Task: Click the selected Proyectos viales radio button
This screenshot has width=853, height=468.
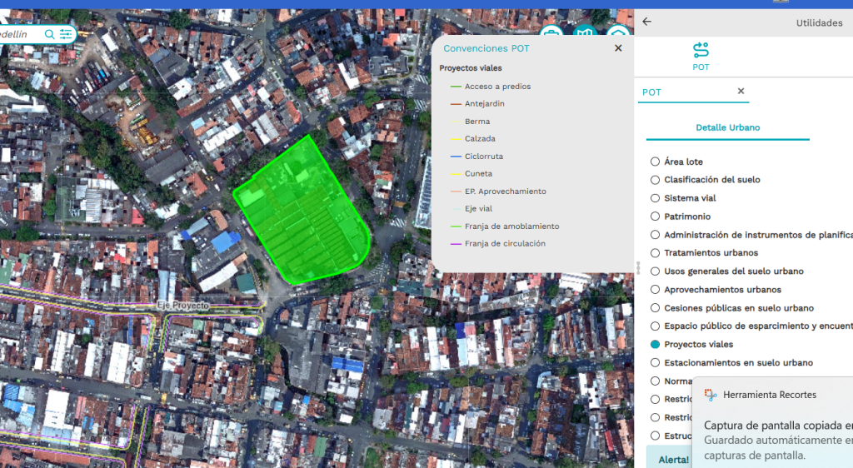Action: (655, 345)
